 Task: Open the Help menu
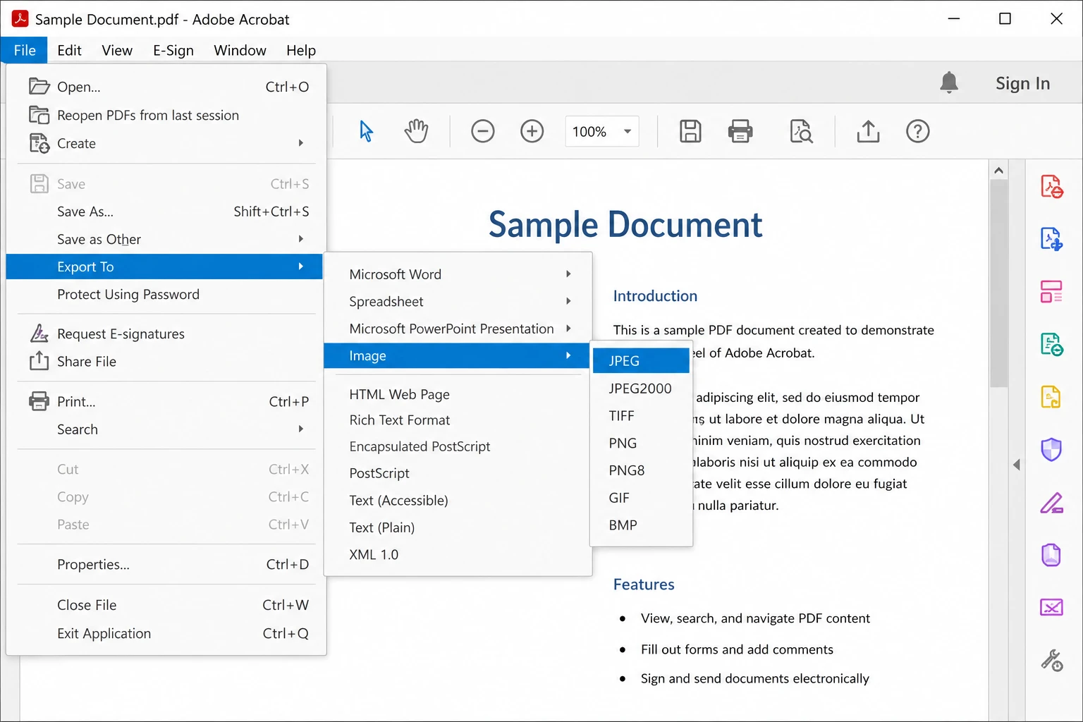click(x=301, y=50)
